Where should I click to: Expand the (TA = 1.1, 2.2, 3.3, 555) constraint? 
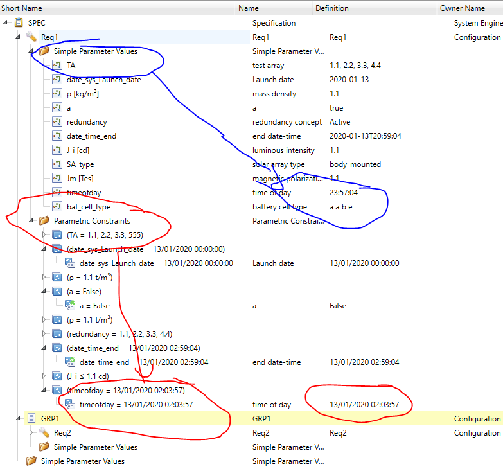(44, 234)
